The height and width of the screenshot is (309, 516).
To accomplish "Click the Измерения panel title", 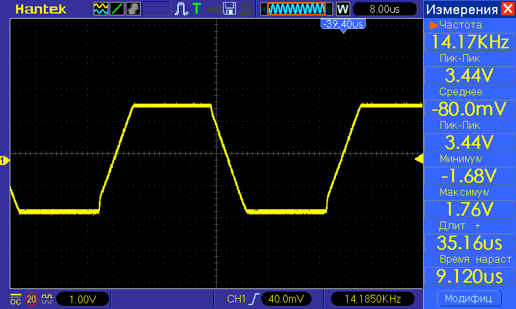I will click(462, 10).
